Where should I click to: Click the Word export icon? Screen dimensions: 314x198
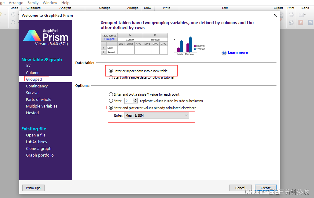310,22
